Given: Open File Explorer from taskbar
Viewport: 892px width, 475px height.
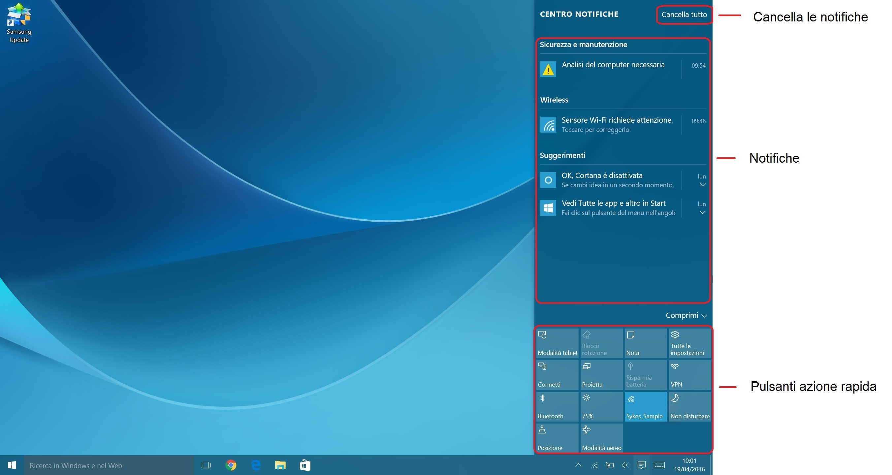Looking at the screenshot, I should pyautogui.click(x=280, y=465).
